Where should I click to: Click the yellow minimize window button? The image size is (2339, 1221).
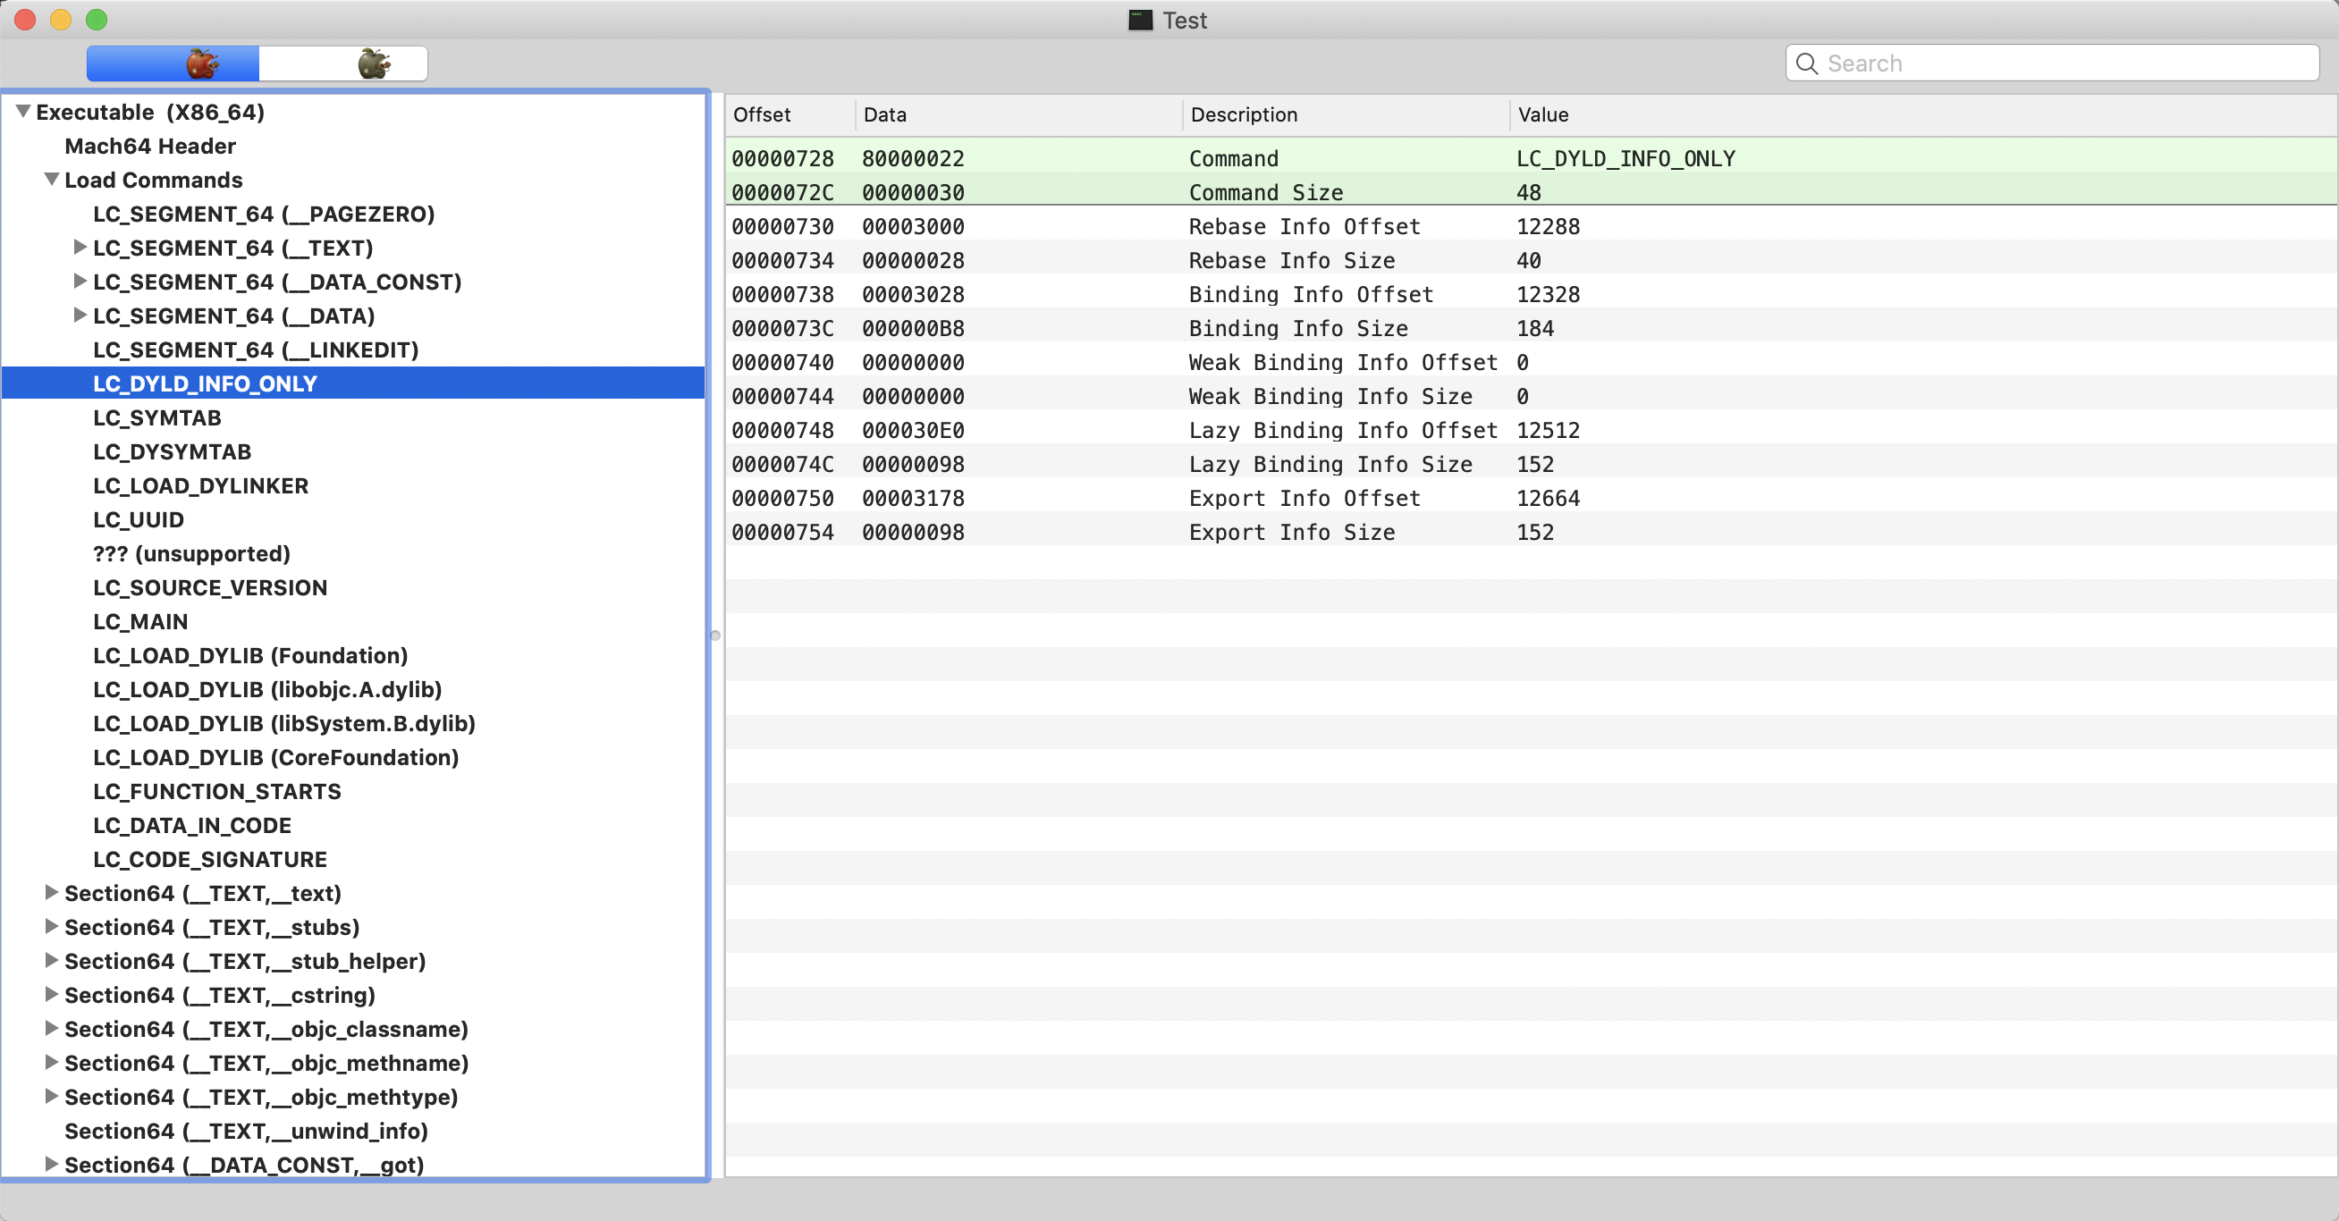61,19
